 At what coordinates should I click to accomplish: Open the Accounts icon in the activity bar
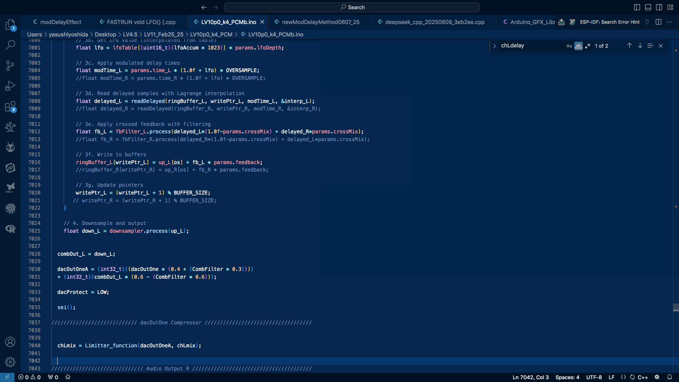click(x=10, y=342)
